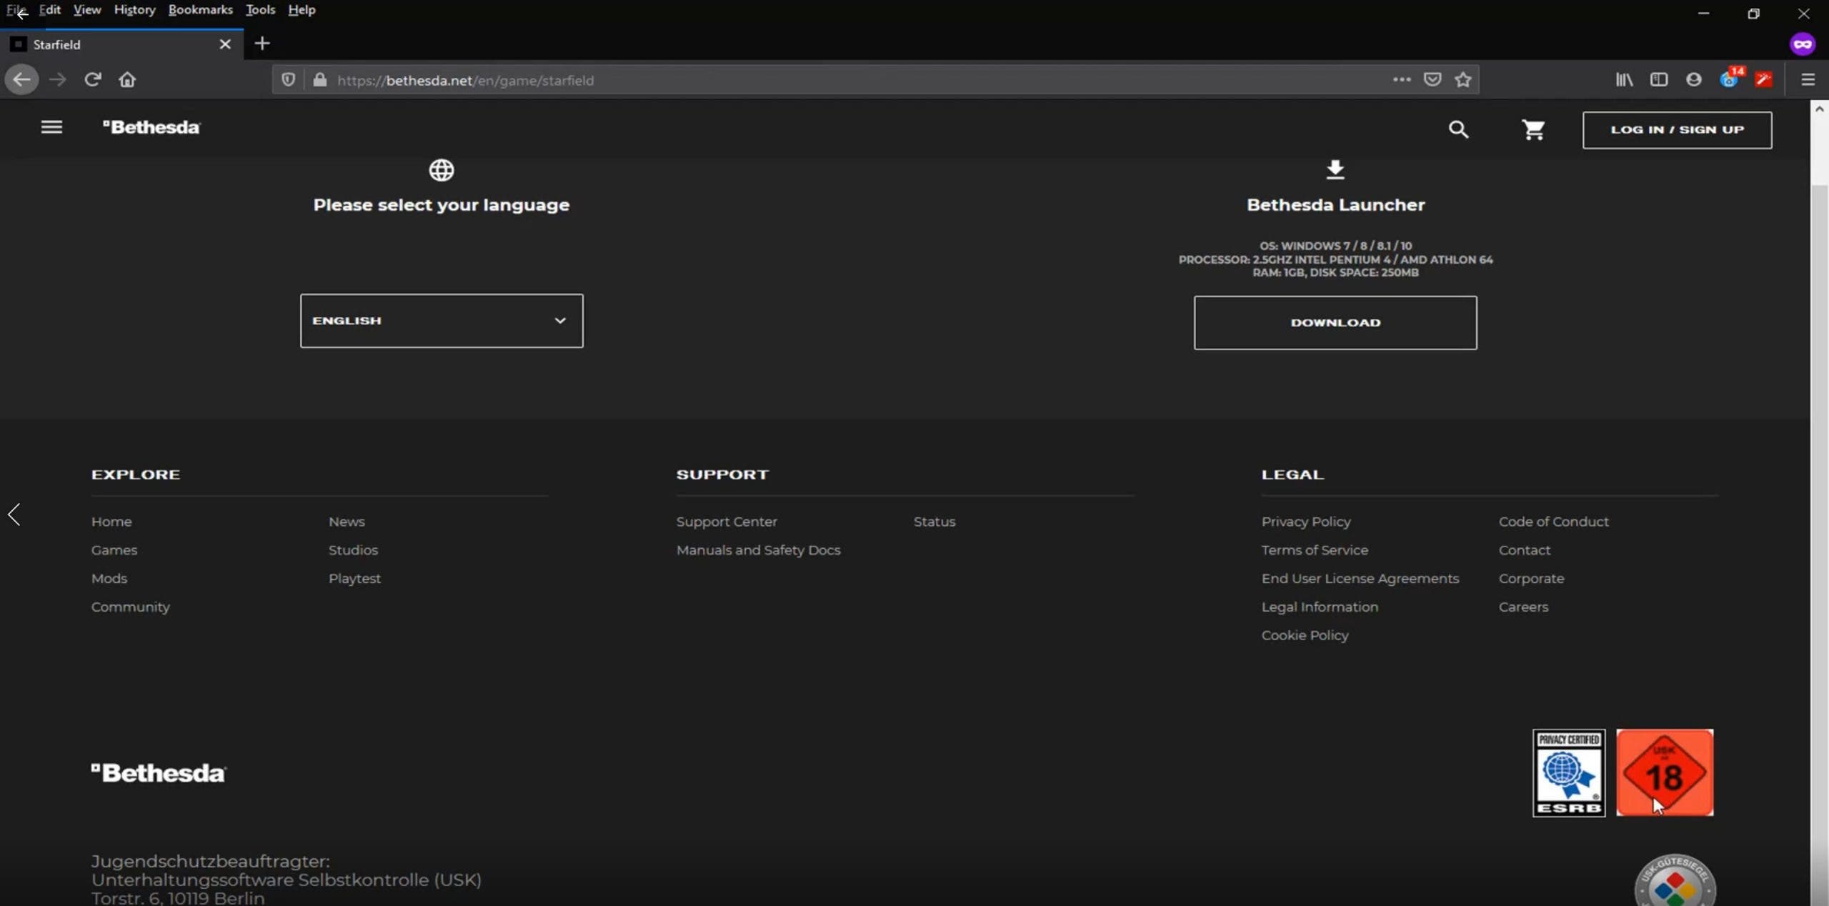Image resolution: width=1829 pixels, height=906 pixels.
Task: Open the Corporate link
Action: point(1531,579)
